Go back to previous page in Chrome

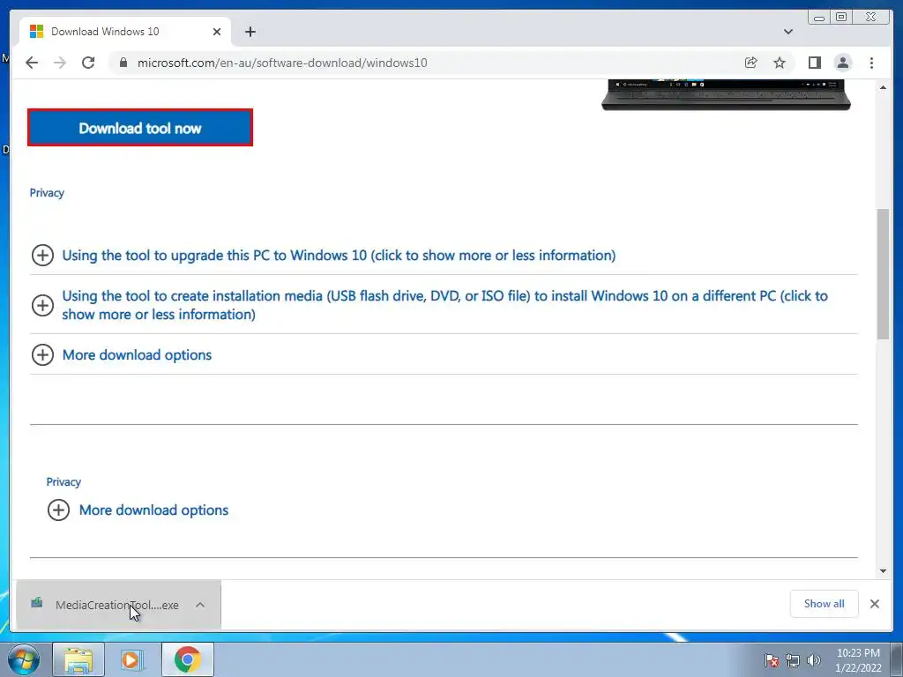pos(32,63)
